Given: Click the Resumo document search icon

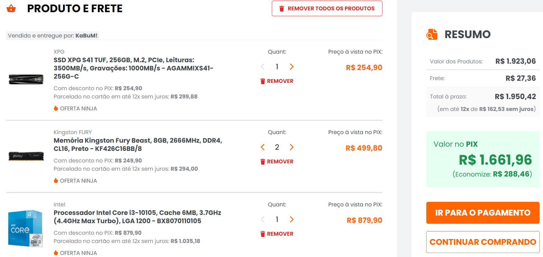Looking at the screenshot, I should click(x=432, y=34).
